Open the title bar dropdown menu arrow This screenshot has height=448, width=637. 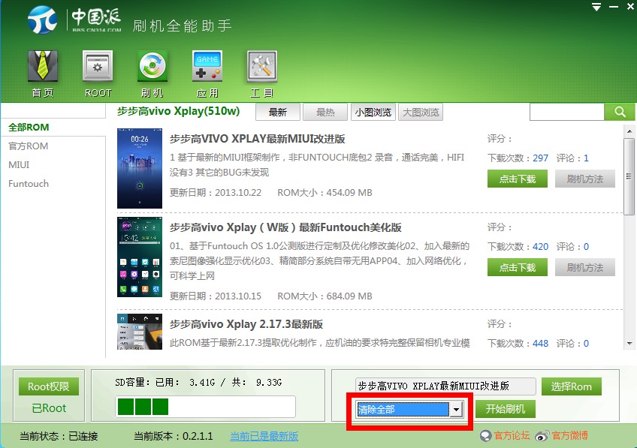click(x=596, y=7)
